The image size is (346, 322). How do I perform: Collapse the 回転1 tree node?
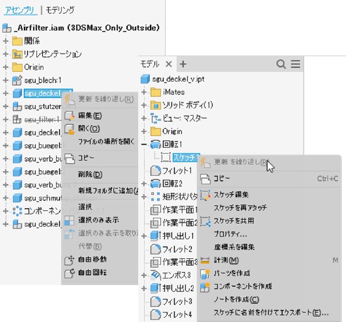[144, 144]
